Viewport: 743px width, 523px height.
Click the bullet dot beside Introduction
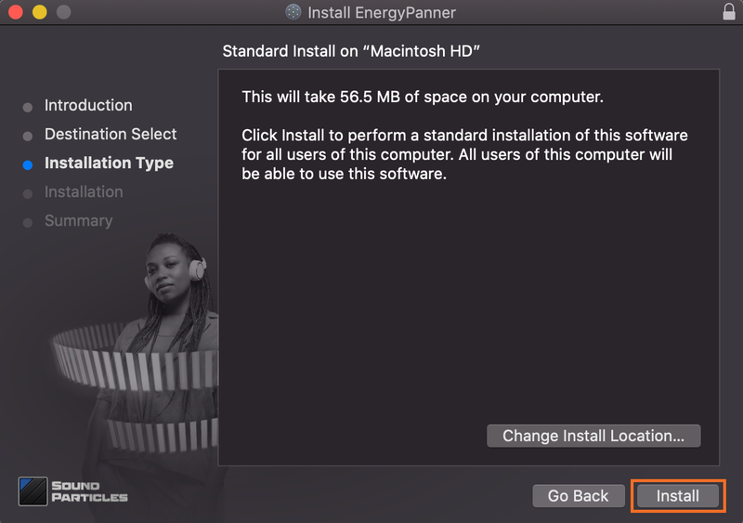28,107
